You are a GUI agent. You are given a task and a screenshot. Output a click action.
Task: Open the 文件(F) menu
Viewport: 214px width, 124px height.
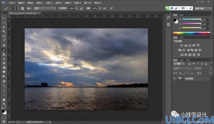tap(12, 3)
